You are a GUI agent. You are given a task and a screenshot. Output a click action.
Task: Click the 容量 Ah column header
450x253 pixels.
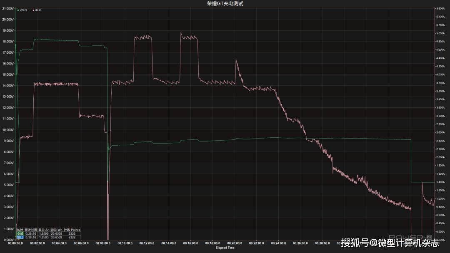click(44, 230)
